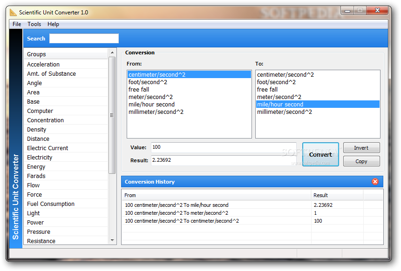Select the Farads group
Image resolution: width=401 pixels, height=271 pixels.
(66, 176)
